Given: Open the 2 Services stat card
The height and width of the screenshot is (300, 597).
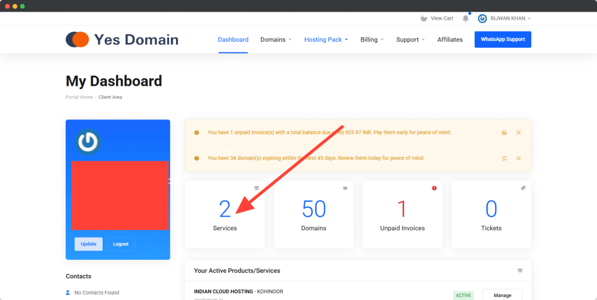Looking at the screenshot, I should (224, 214).
